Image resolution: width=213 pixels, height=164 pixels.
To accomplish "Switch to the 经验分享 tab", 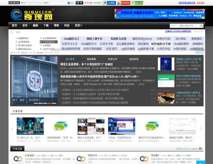I will [113, 59].
